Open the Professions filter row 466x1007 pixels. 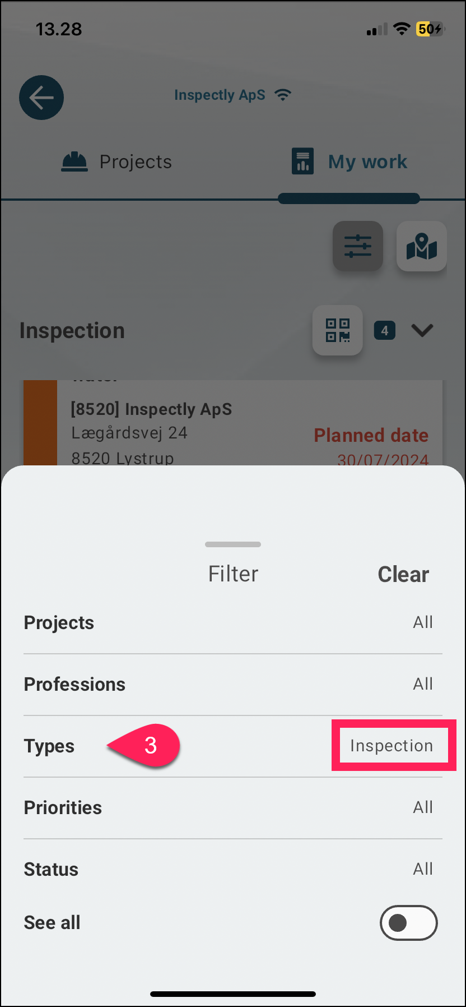tap(233, 684)
